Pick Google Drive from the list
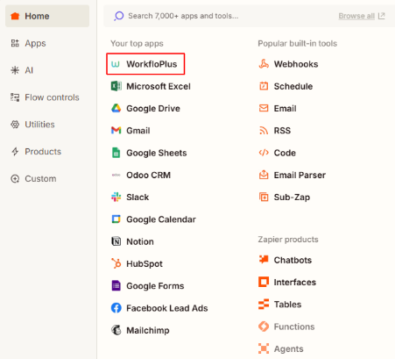The height and width of the screenshot is (359, 395). [153, 109]
